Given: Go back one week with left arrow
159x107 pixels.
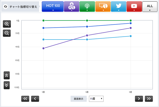Looking at the screenshot, I should coord(35,99).
